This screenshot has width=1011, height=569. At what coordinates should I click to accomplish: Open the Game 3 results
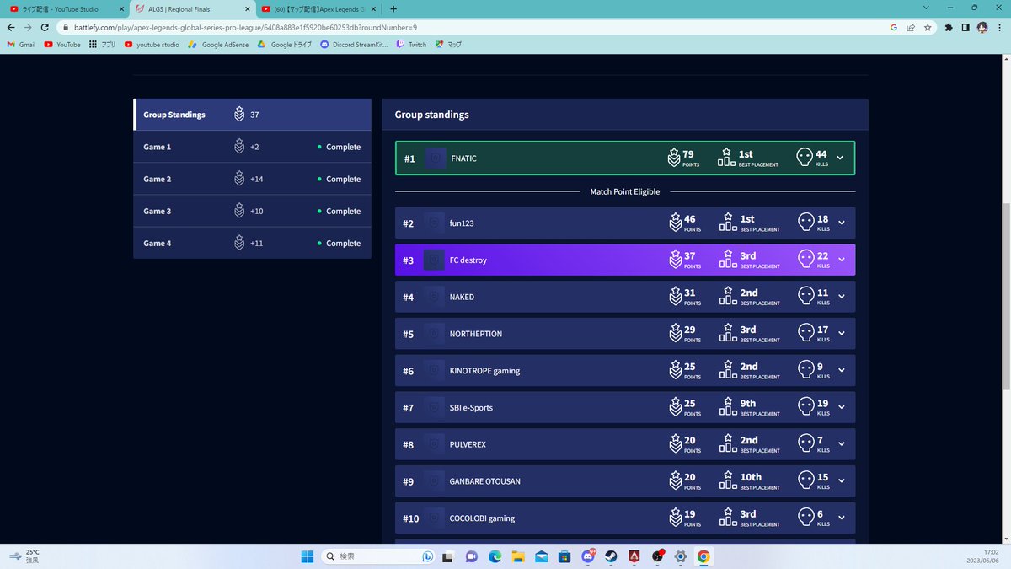click(x=252, y=211)
